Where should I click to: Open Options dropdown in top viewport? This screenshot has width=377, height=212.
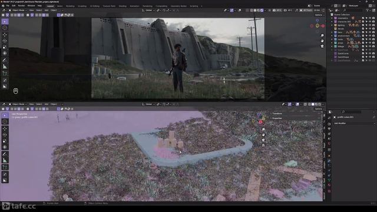click(x=319, y=15)
